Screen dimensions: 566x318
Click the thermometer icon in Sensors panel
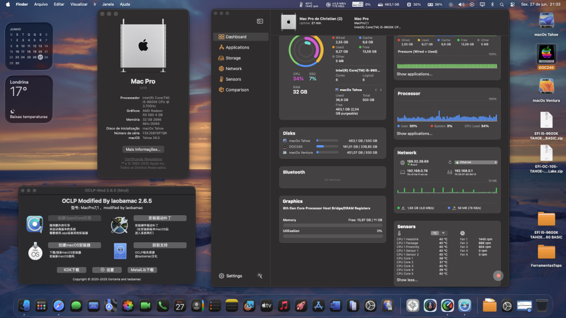point(399,233)
